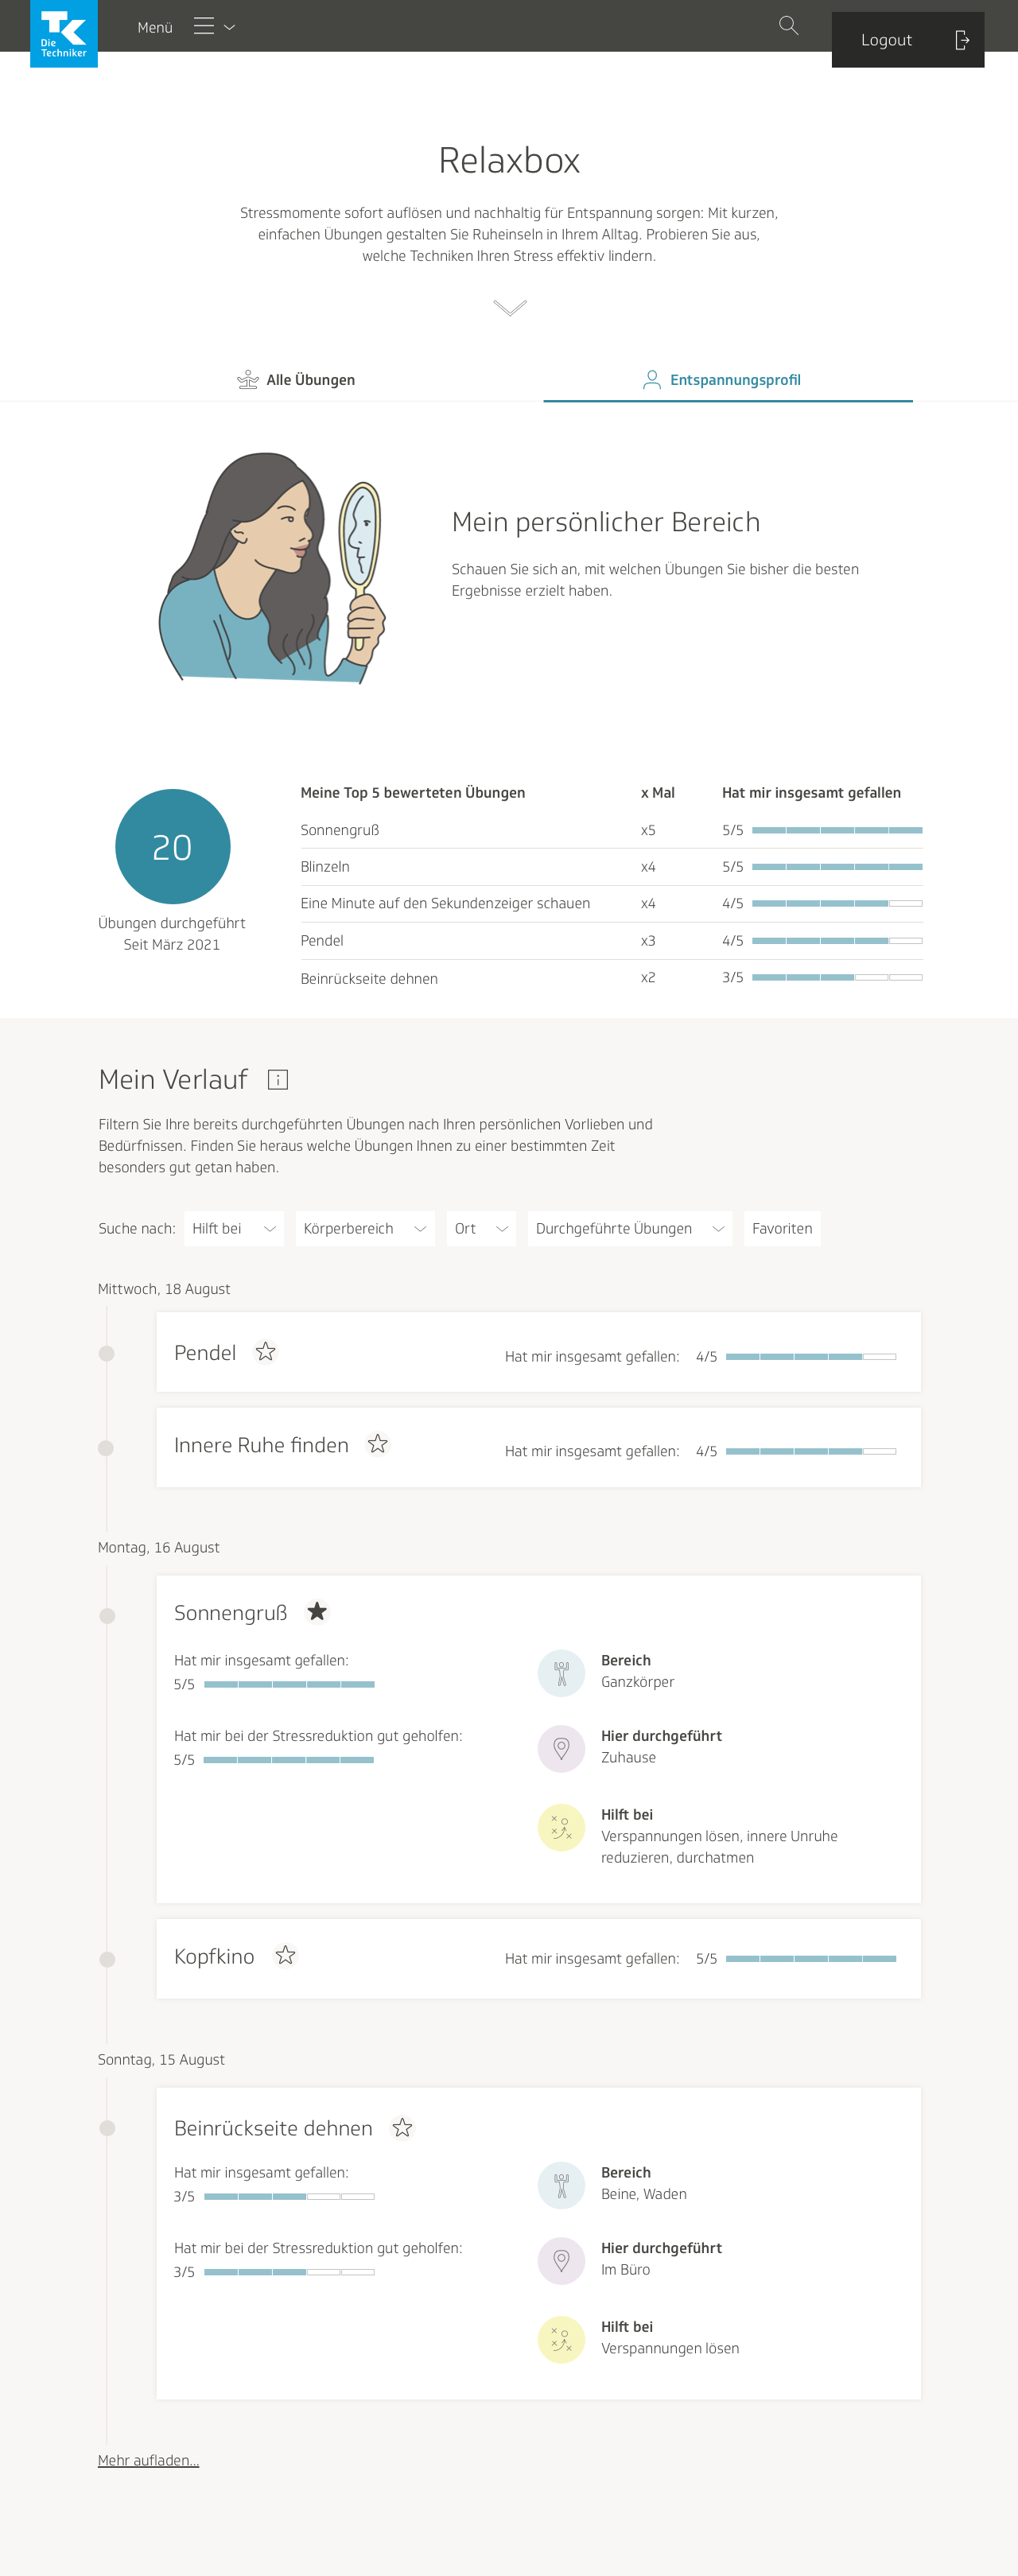Click the Logout button
This screenshot has width=1018, height=2576.
(886, 40)
